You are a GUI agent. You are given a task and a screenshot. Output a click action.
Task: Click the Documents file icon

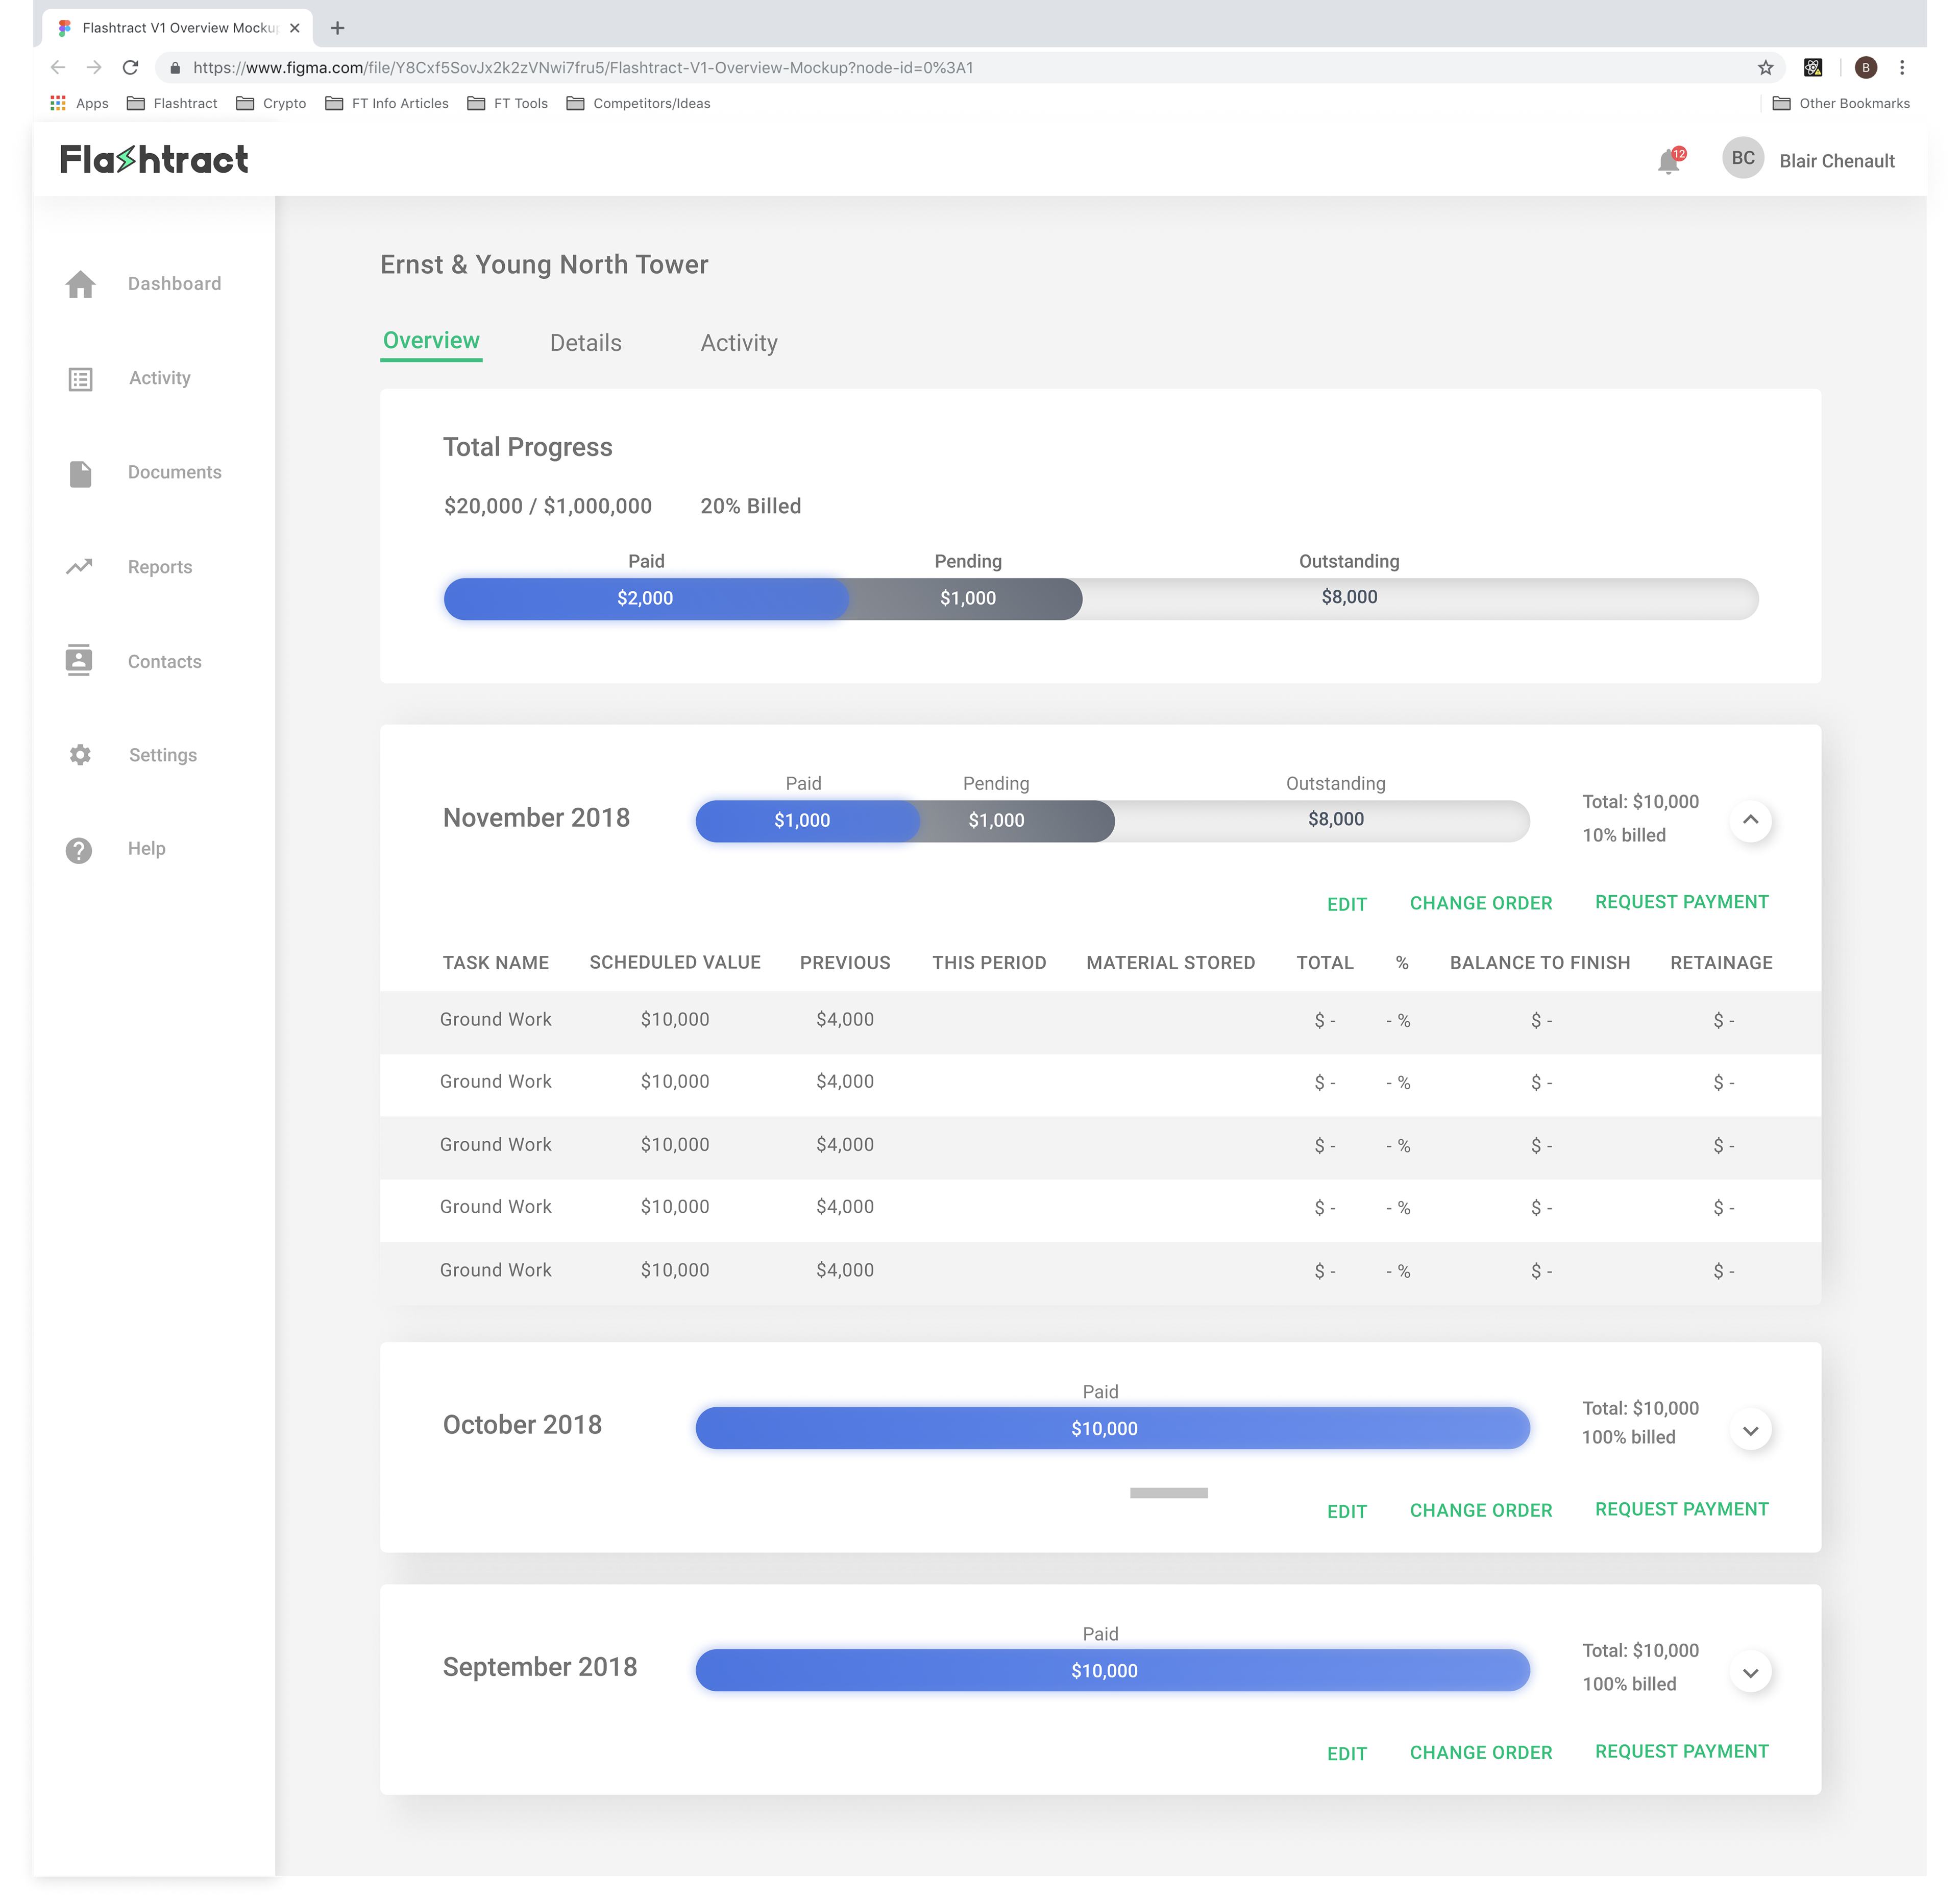(x=80, y=473)
